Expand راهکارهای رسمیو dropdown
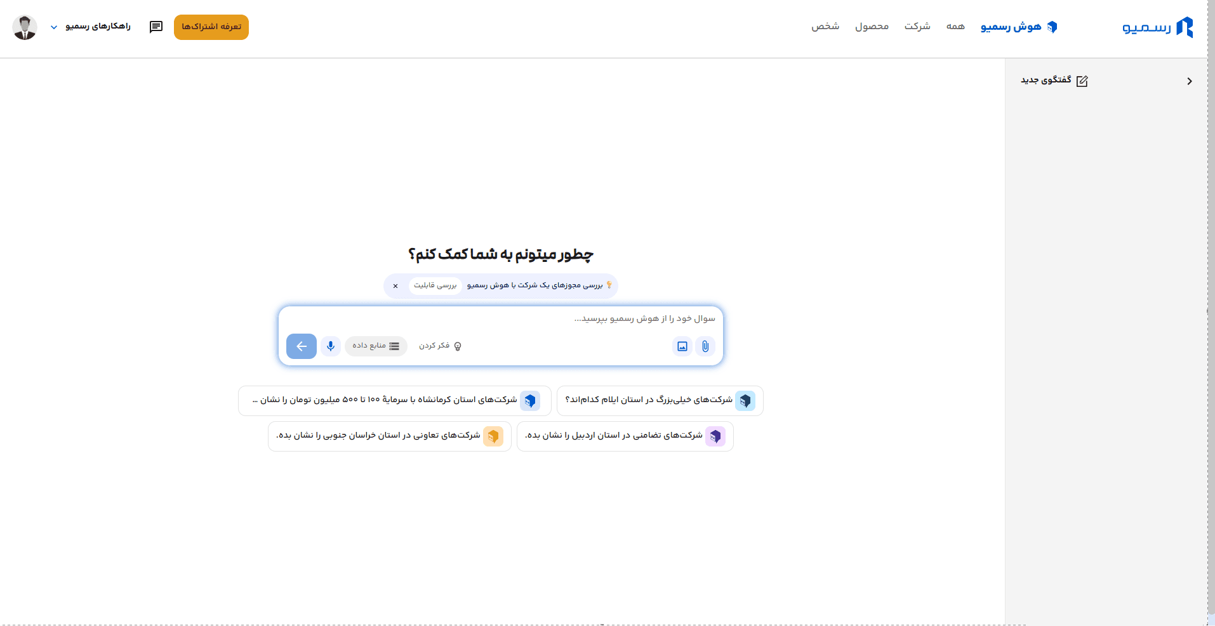 (91, 27)
